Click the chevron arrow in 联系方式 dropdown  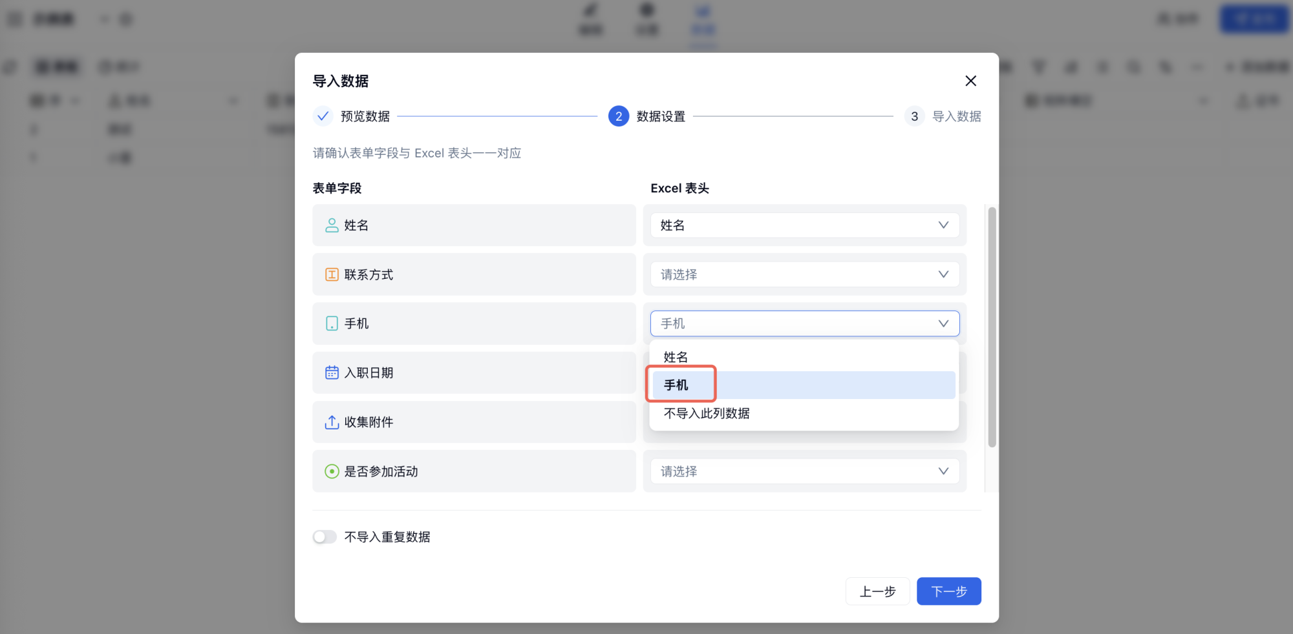pos(943,274)
